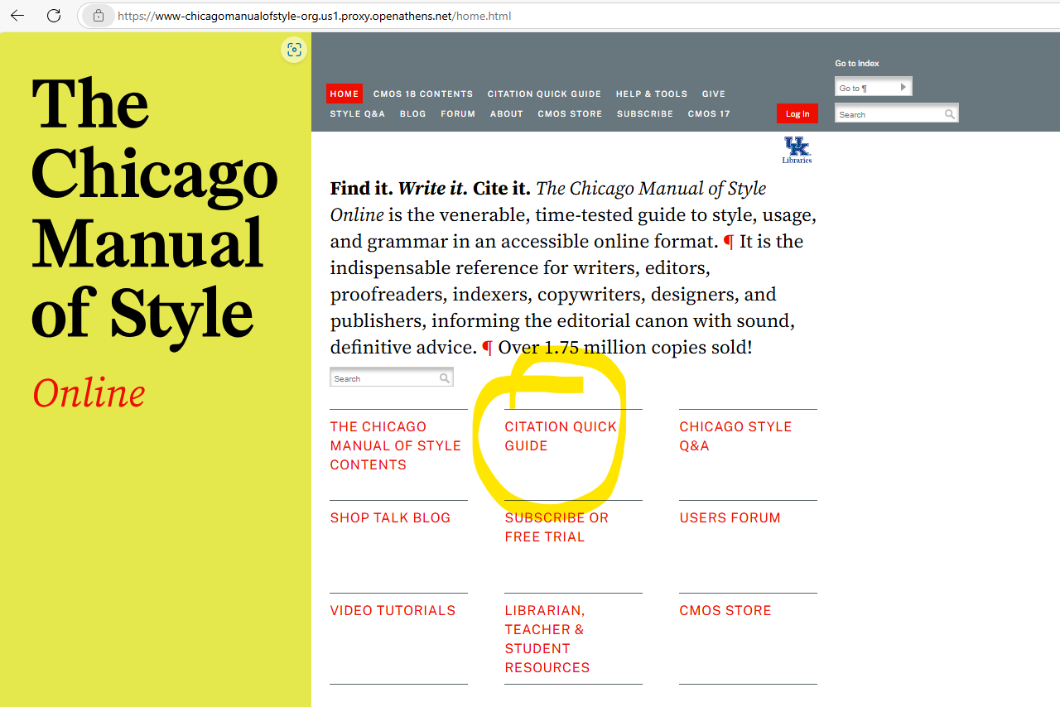Open Librarian, Teacher & Student Resources
Viewport: 1060px width, 707px height.
coord(547,638)
